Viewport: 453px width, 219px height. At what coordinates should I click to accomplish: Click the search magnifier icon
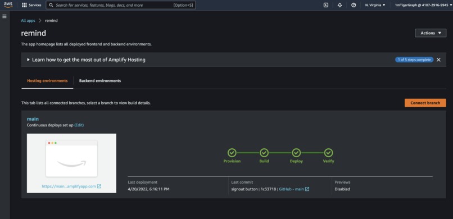51,5
